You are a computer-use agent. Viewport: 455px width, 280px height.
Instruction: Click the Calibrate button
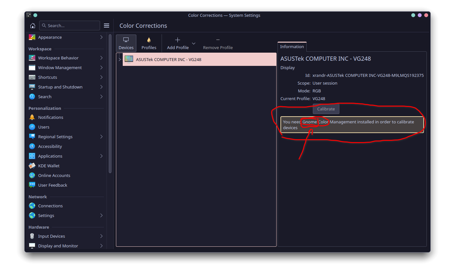click(x=326, y=109)
